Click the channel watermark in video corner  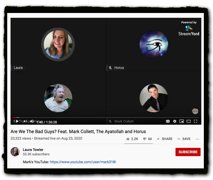click(x=195, y=111)
